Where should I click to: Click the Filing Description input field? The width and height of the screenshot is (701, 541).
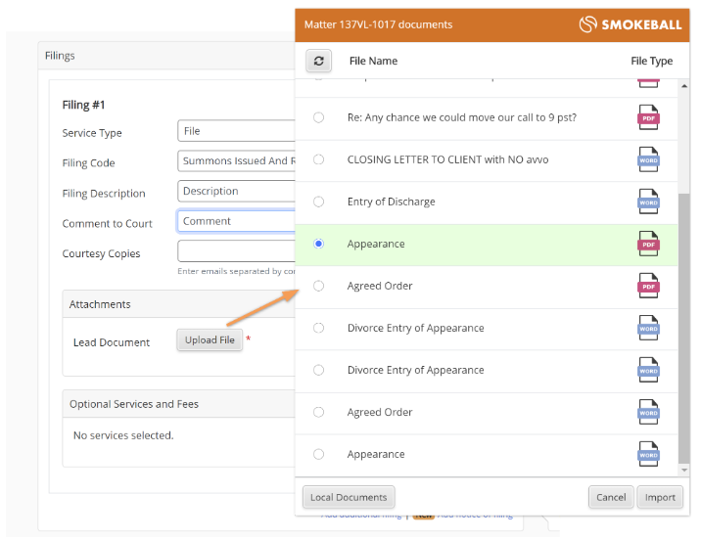[237, 191]
